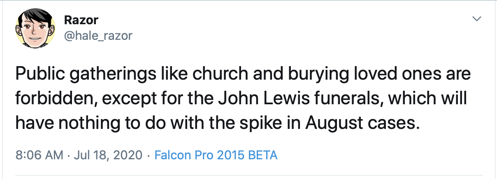Visit the @hale_razor handle
The width and height of the screenshot is (497, 179).
[98, 36]
